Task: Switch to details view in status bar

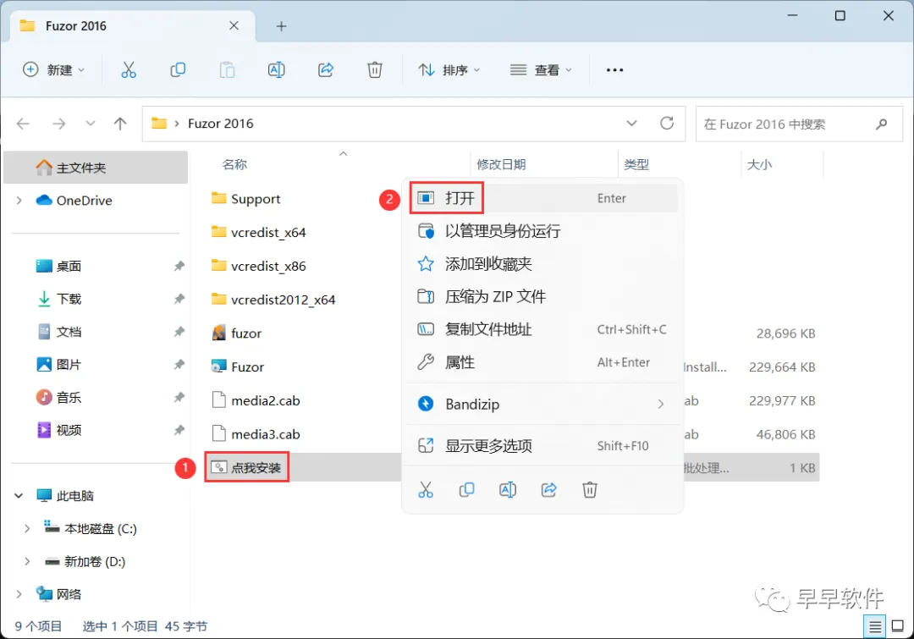Action: (874, 627)
